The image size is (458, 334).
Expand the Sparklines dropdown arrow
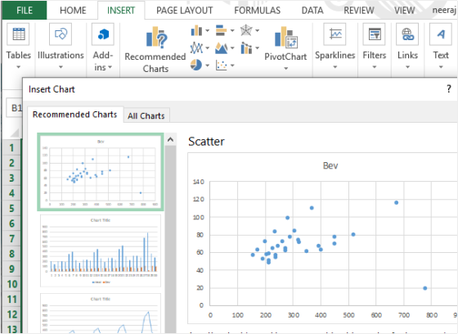coord(335,67)
